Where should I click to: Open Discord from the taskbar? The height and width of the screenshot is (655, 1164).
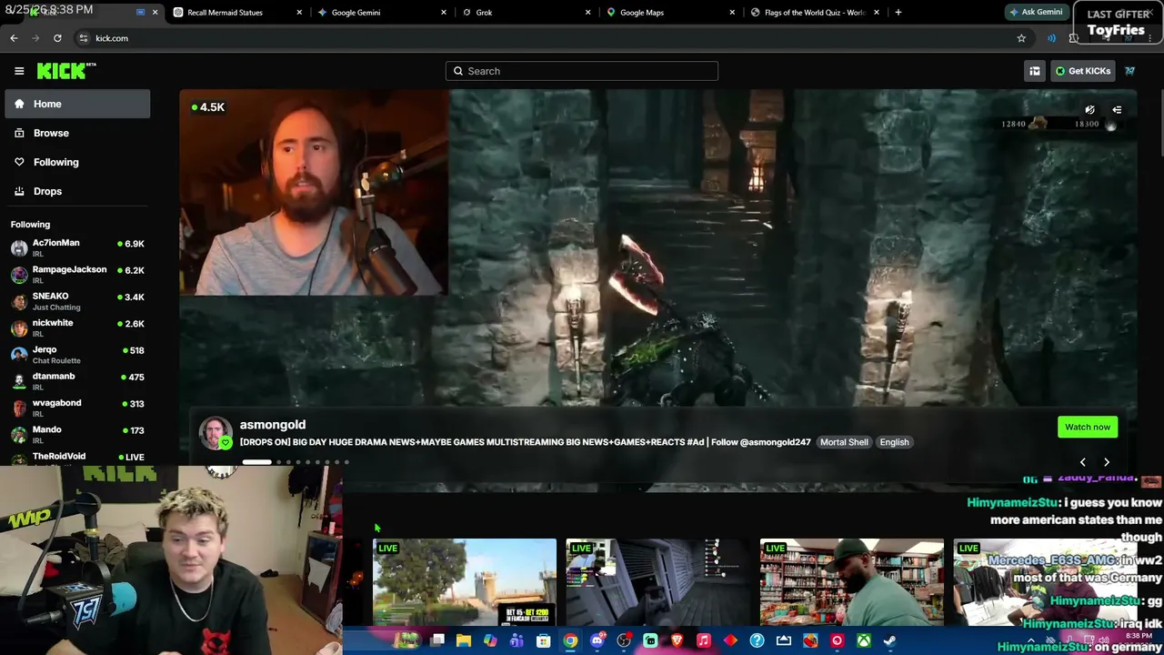pyautogui.click(x=597, y=640)
